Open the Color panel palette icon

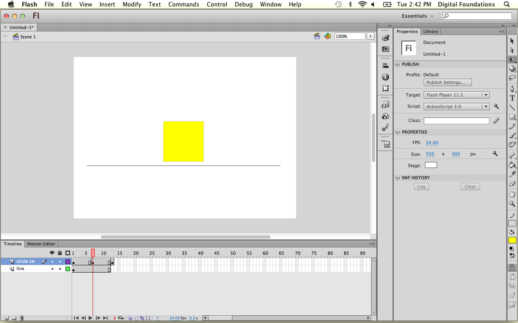point(385,37)
